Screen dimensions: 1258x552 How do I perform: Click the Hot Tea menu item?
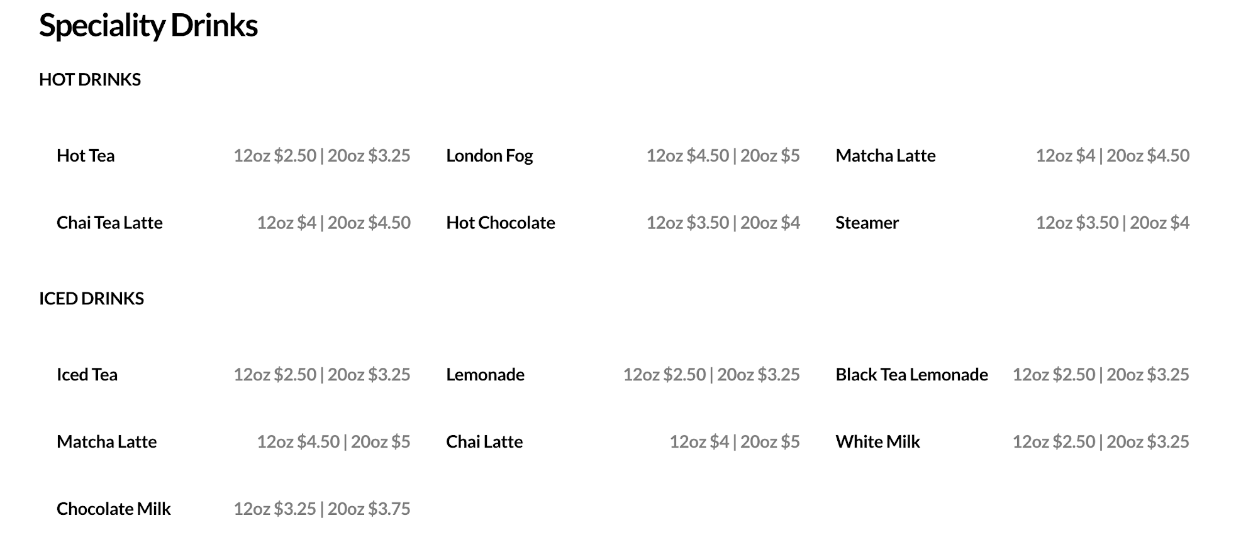86,155
